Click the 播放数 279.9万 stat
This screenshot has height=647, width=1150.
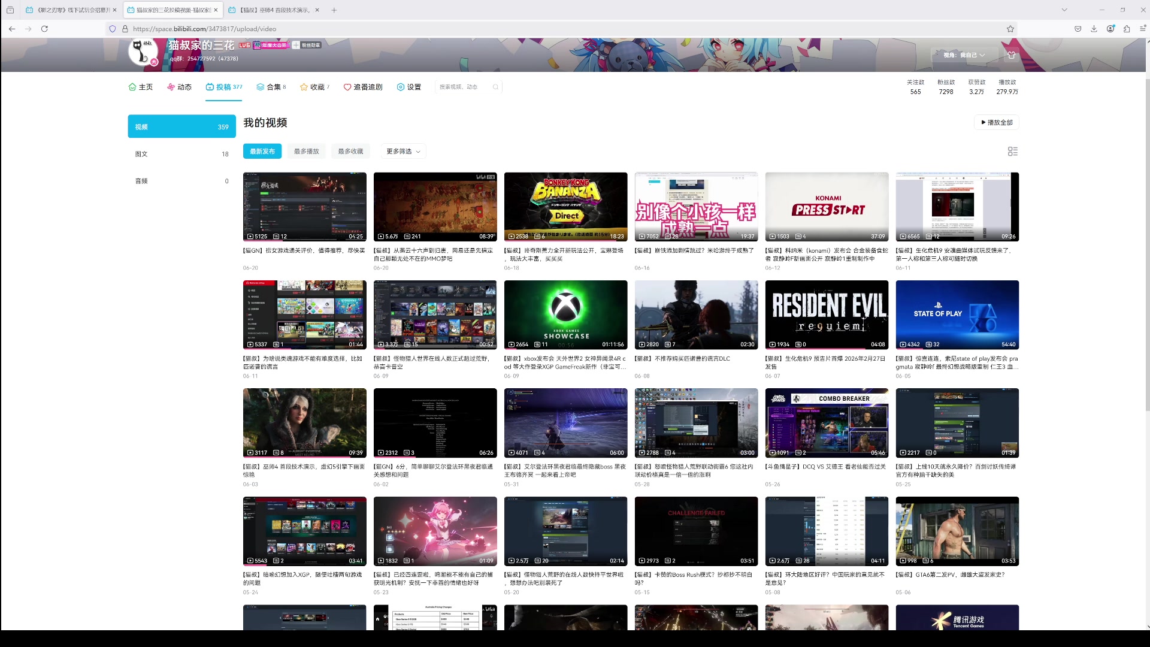(1007, 87)
